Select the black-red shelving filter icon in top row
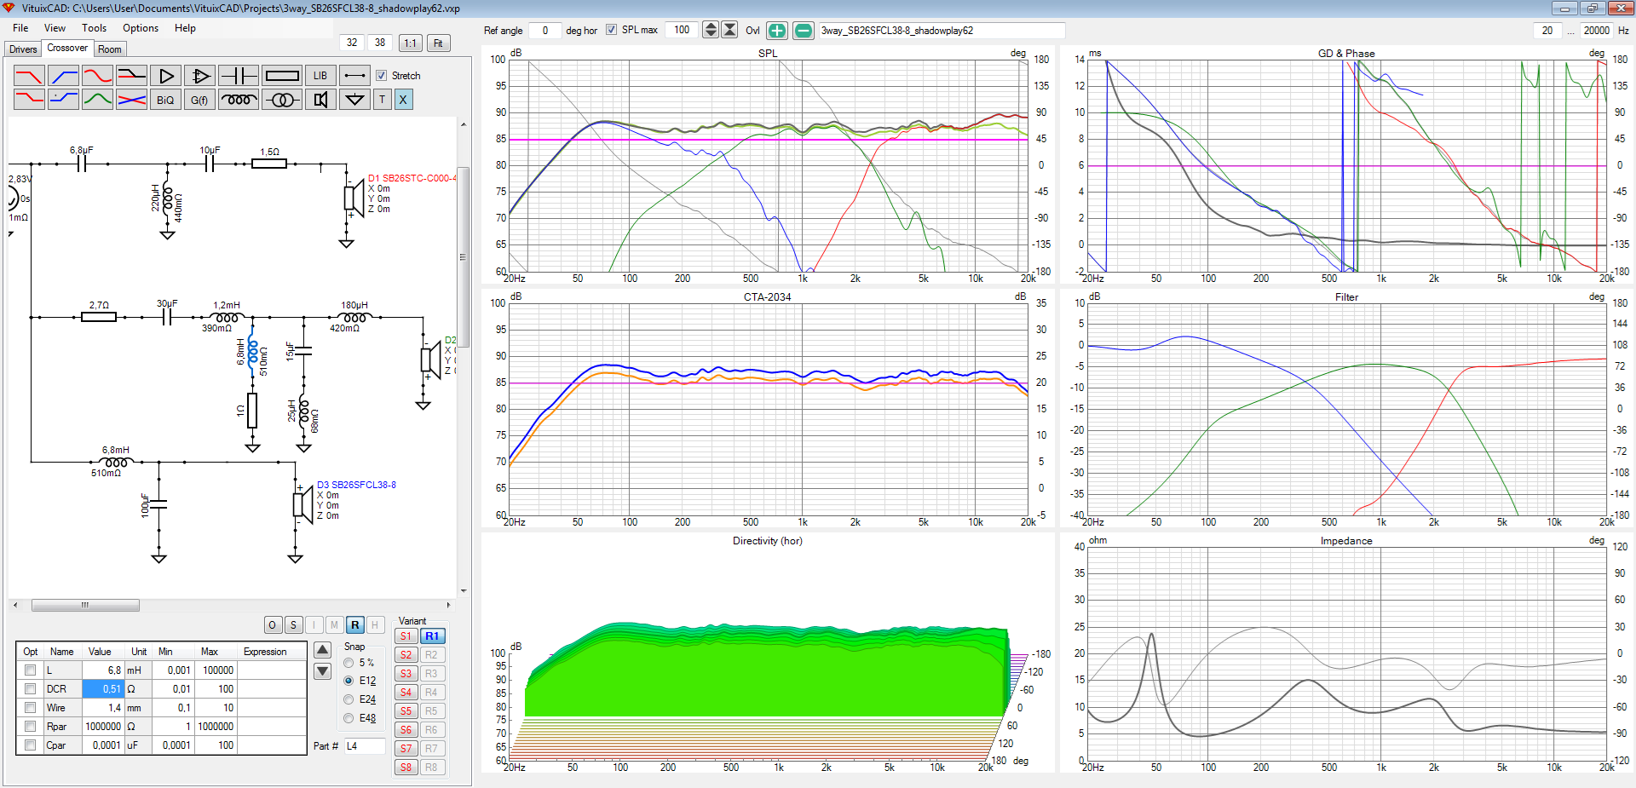Viewport: 1636px width, 788px height. [131, 76]
